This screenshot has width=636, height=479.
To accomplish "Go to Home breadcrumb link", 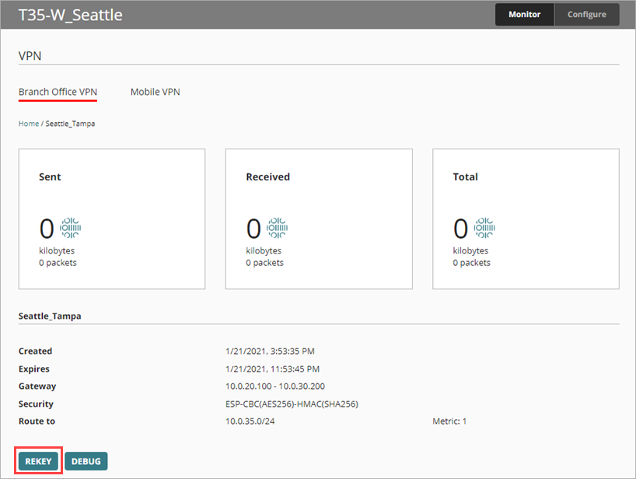I will coord(29,124).
